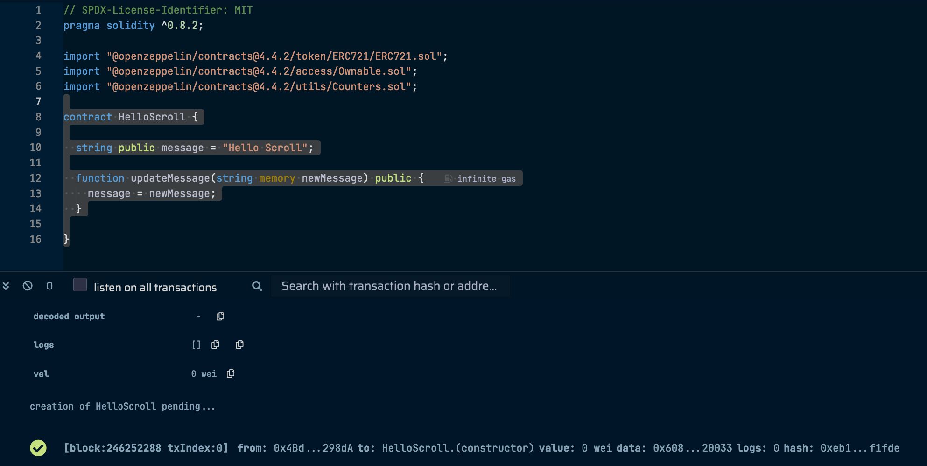
Task: Click the pending transactions counter showing 0
Action: click(x=49, y=286)
